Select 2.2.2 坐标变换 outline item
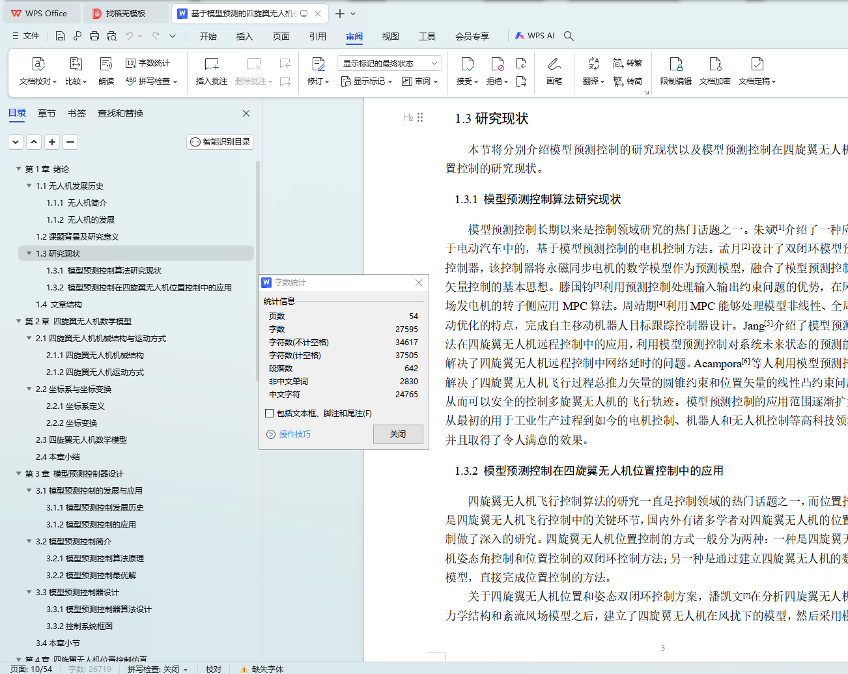 point(72,423)
